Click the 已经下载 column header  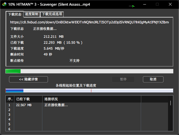(x=28, y=99)
